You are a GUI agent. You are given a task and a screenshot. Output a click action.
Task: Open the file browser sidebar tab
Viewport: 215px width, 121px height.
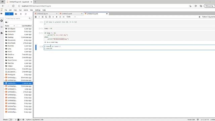(x=1, y=14)
